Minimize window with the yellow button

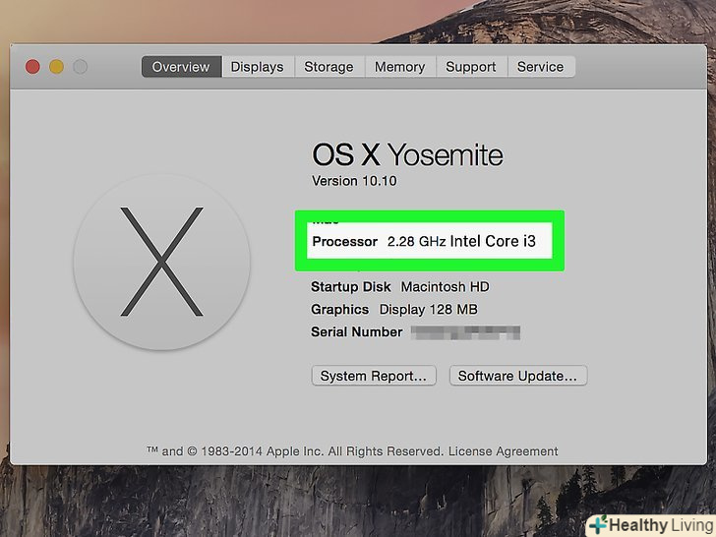click(x=57, y=67)
